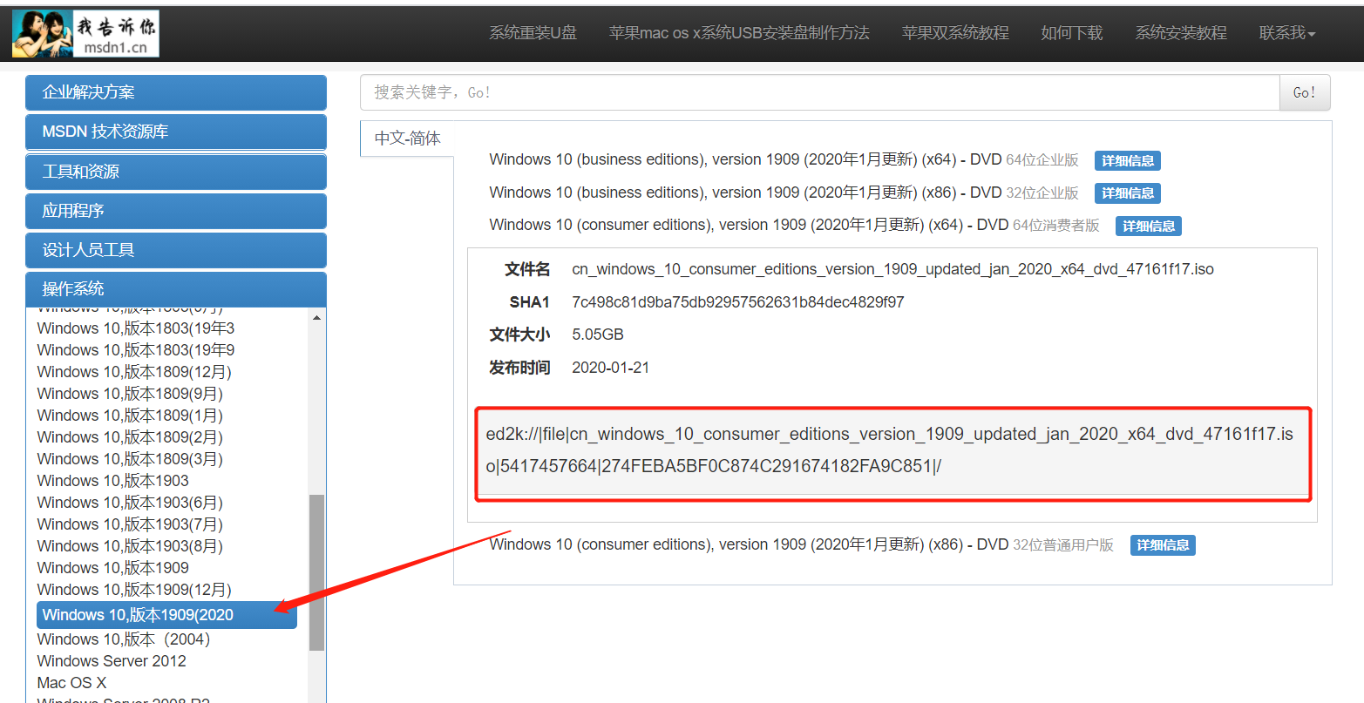1364x703 pixels.
Task: Expand MSDN 技术资源库 sidebar section
Action: pyautogui.click(x=176, y=132)
